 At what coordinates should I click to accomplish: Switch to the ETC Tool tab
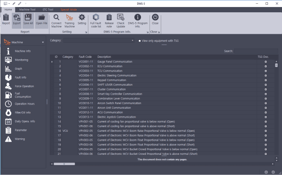pyautogui.click(x=48, y=9)
